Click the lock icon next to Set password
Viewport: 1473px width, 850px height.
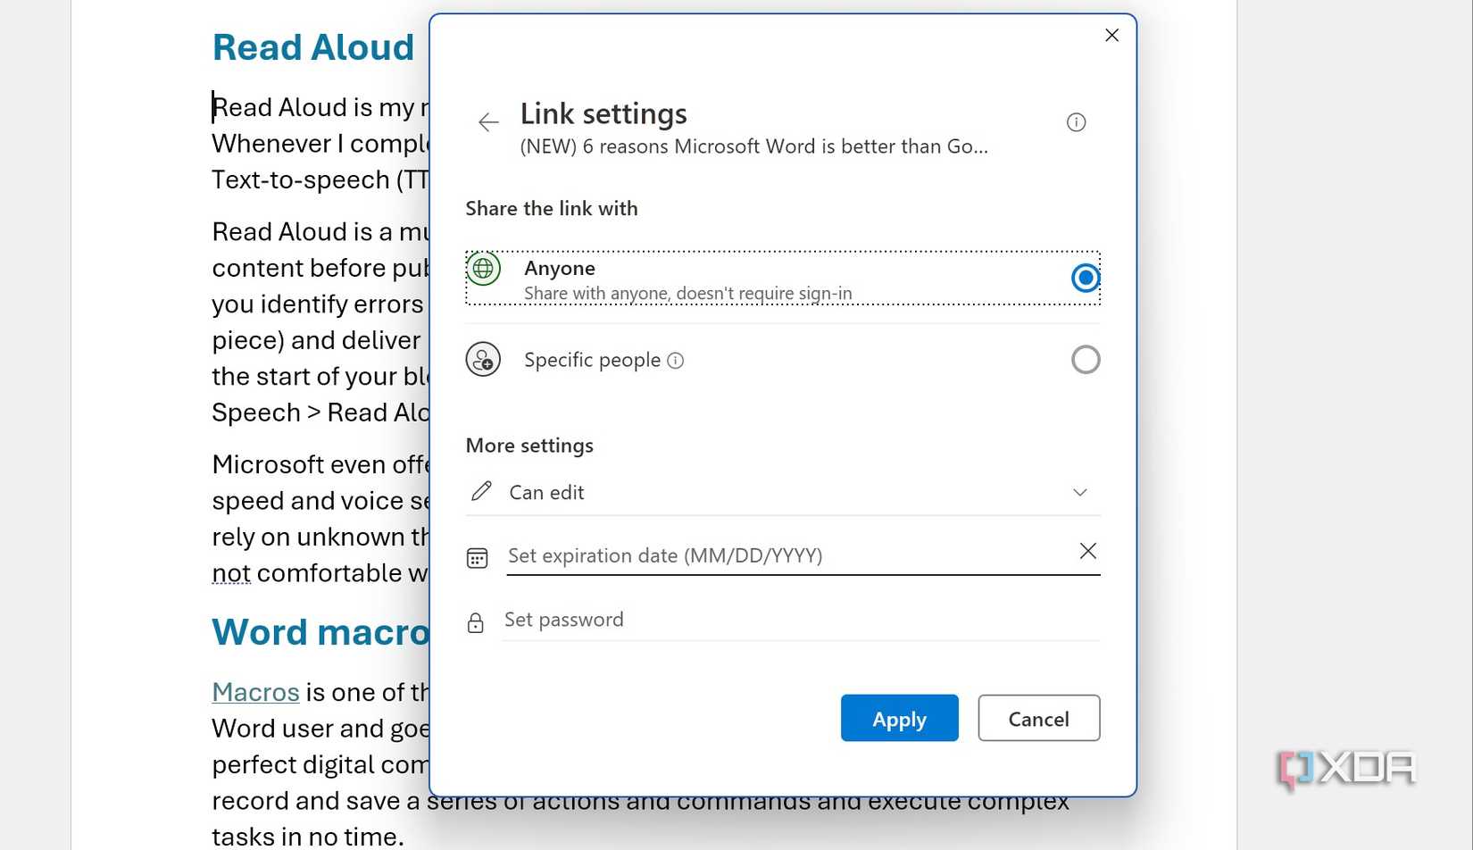point(475,621)
